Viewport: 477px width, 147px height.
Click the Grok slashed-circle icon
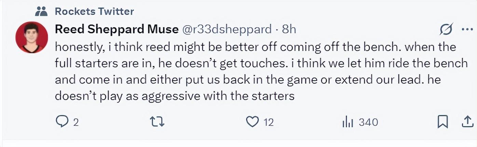click(447, 30)
